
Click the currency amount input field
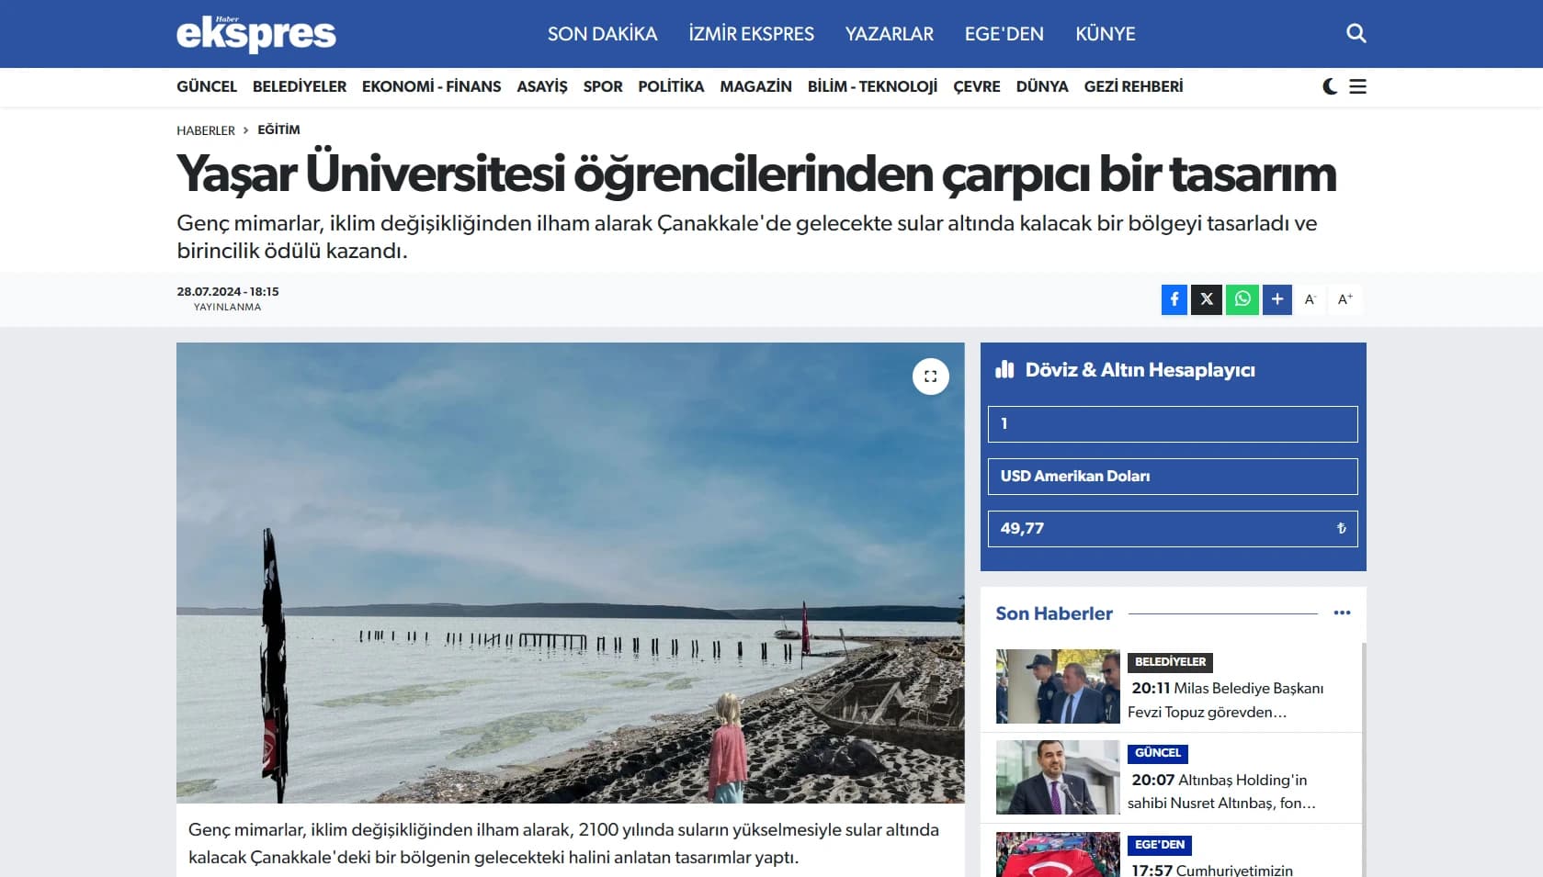click(1173, 424)
